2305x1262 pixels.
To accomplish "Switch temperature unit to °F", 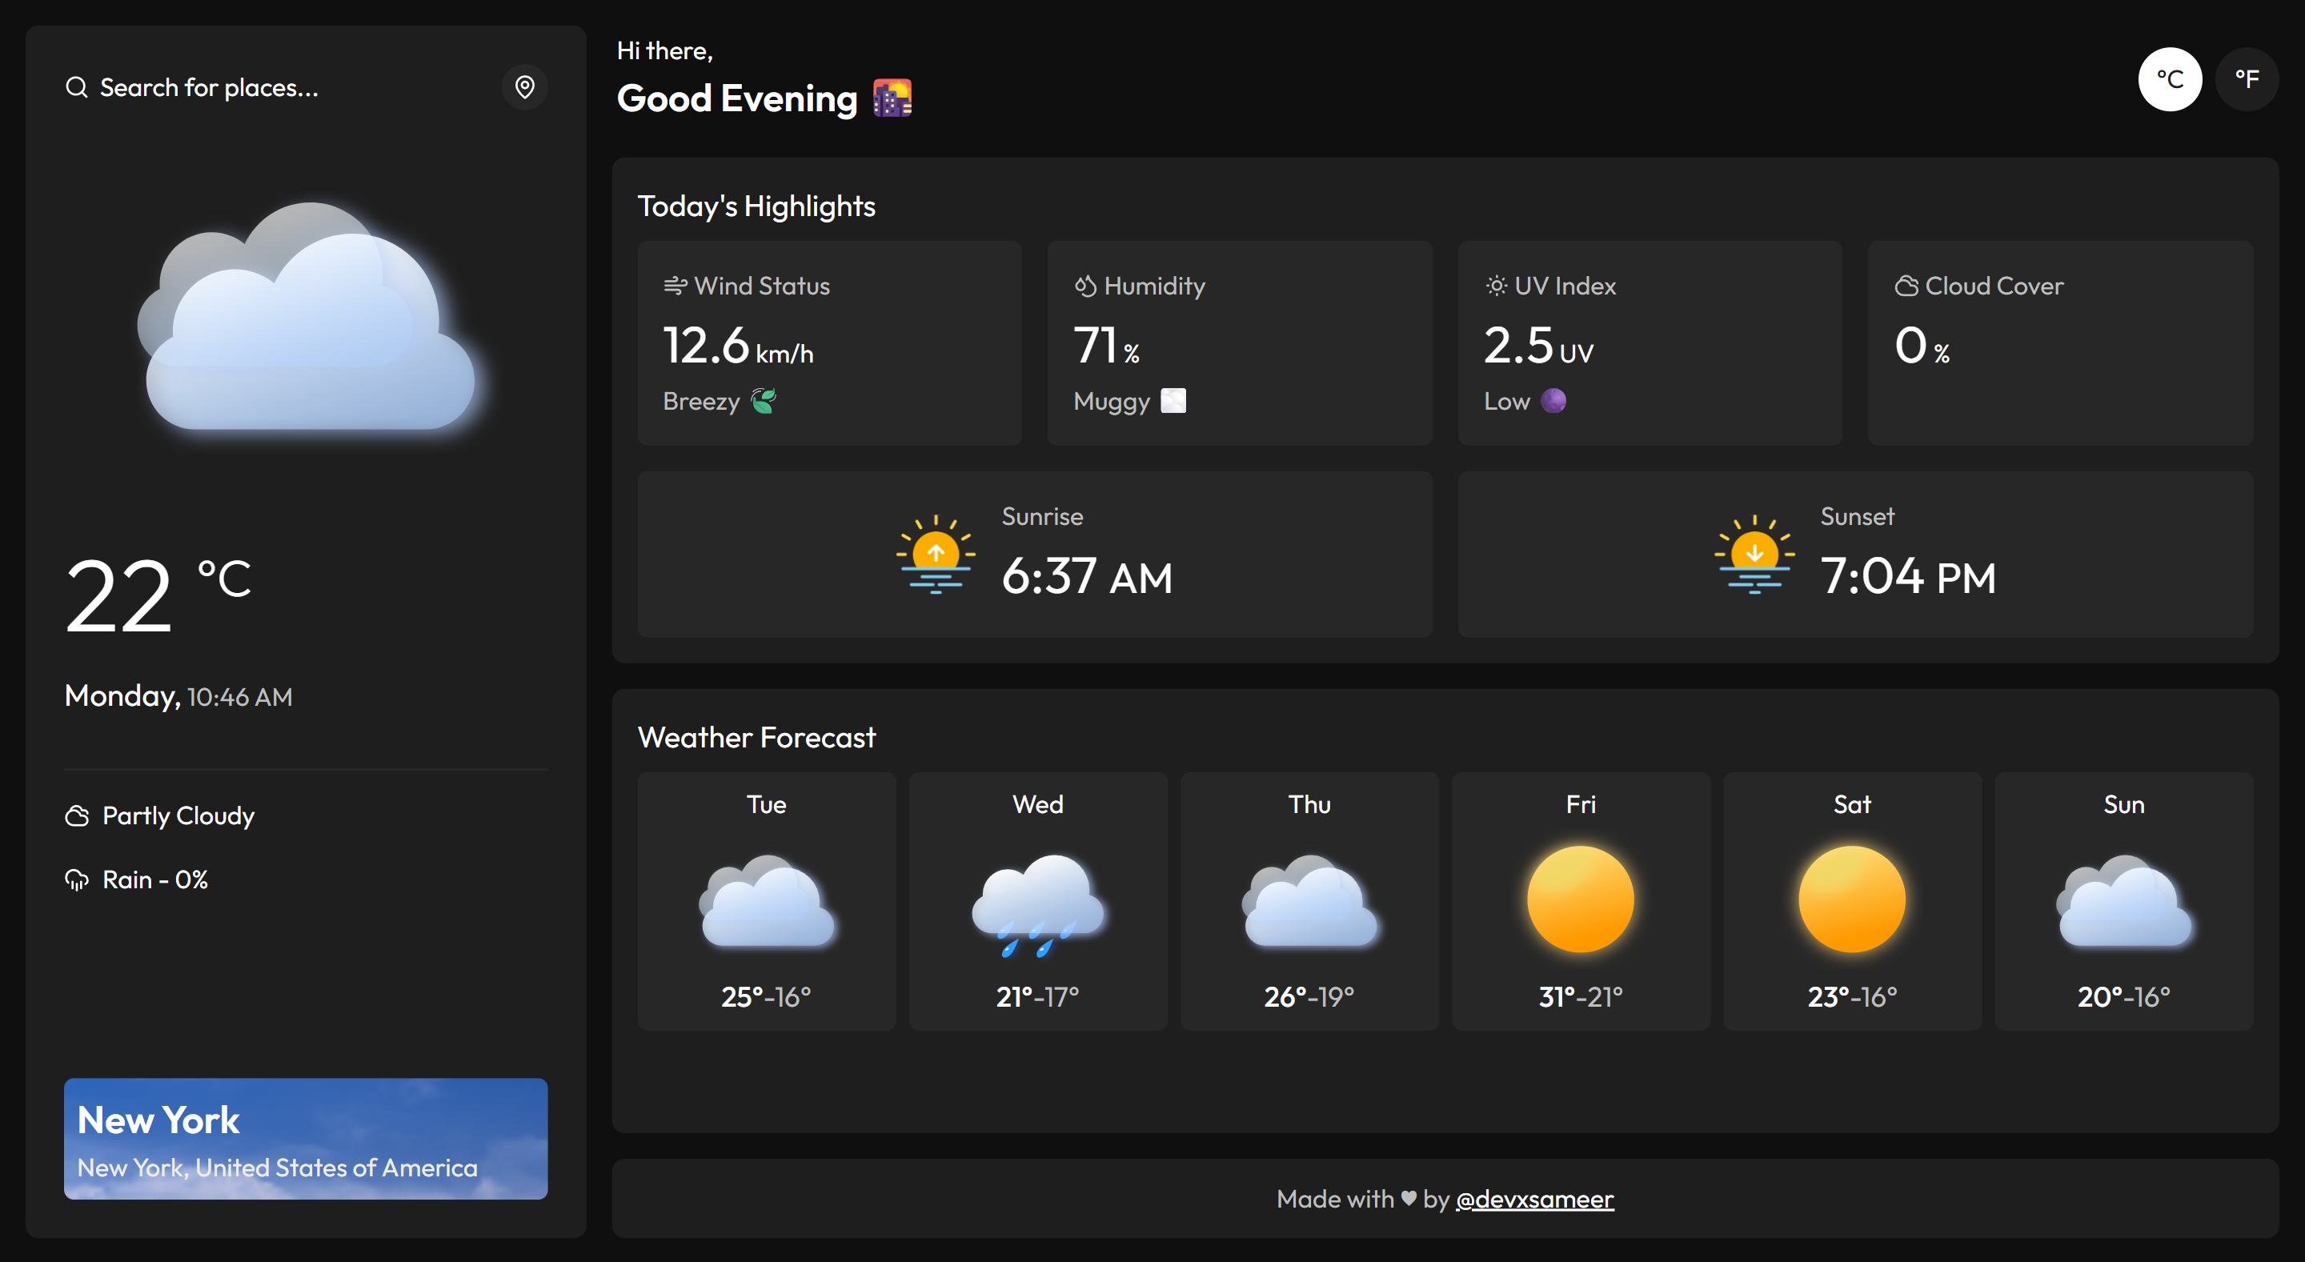I will coord(2246,79).
